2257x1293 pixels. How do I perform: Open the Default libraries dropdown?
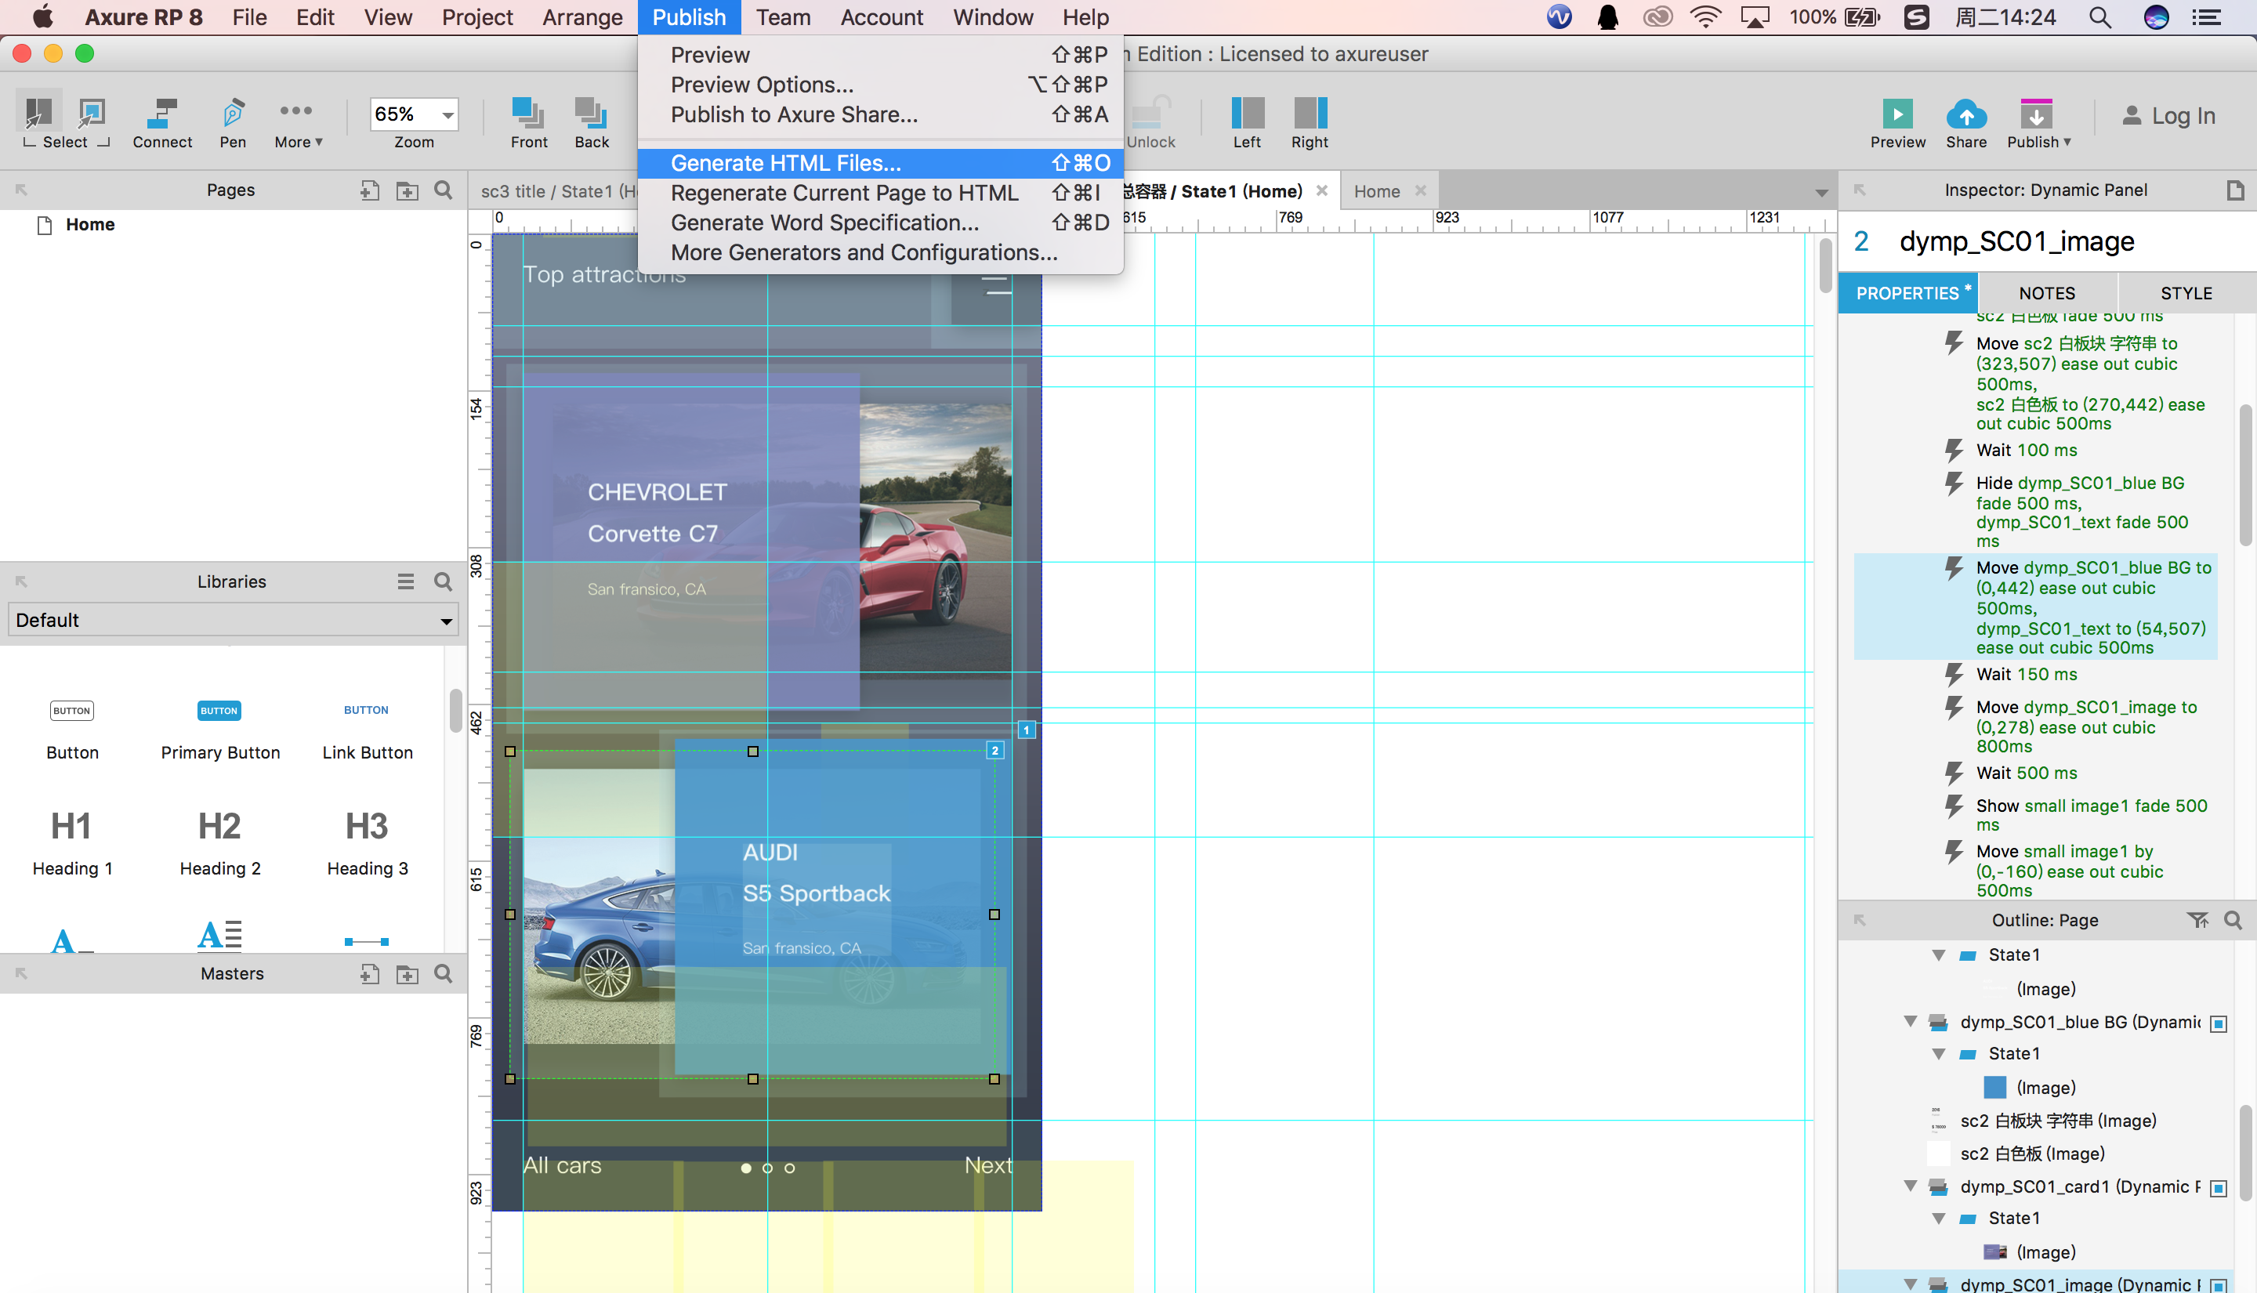[234, 620]
